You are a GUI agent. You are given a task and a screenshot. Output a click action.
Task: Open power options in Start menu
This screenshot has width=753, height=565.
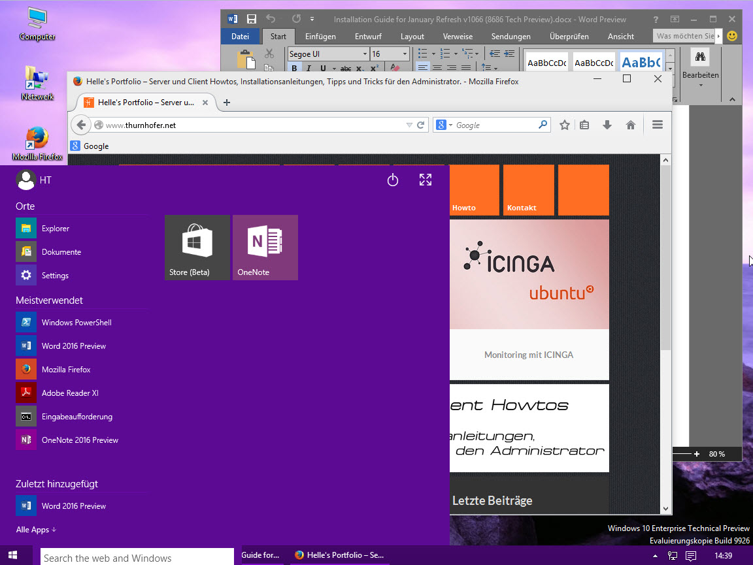click(393, 180)
